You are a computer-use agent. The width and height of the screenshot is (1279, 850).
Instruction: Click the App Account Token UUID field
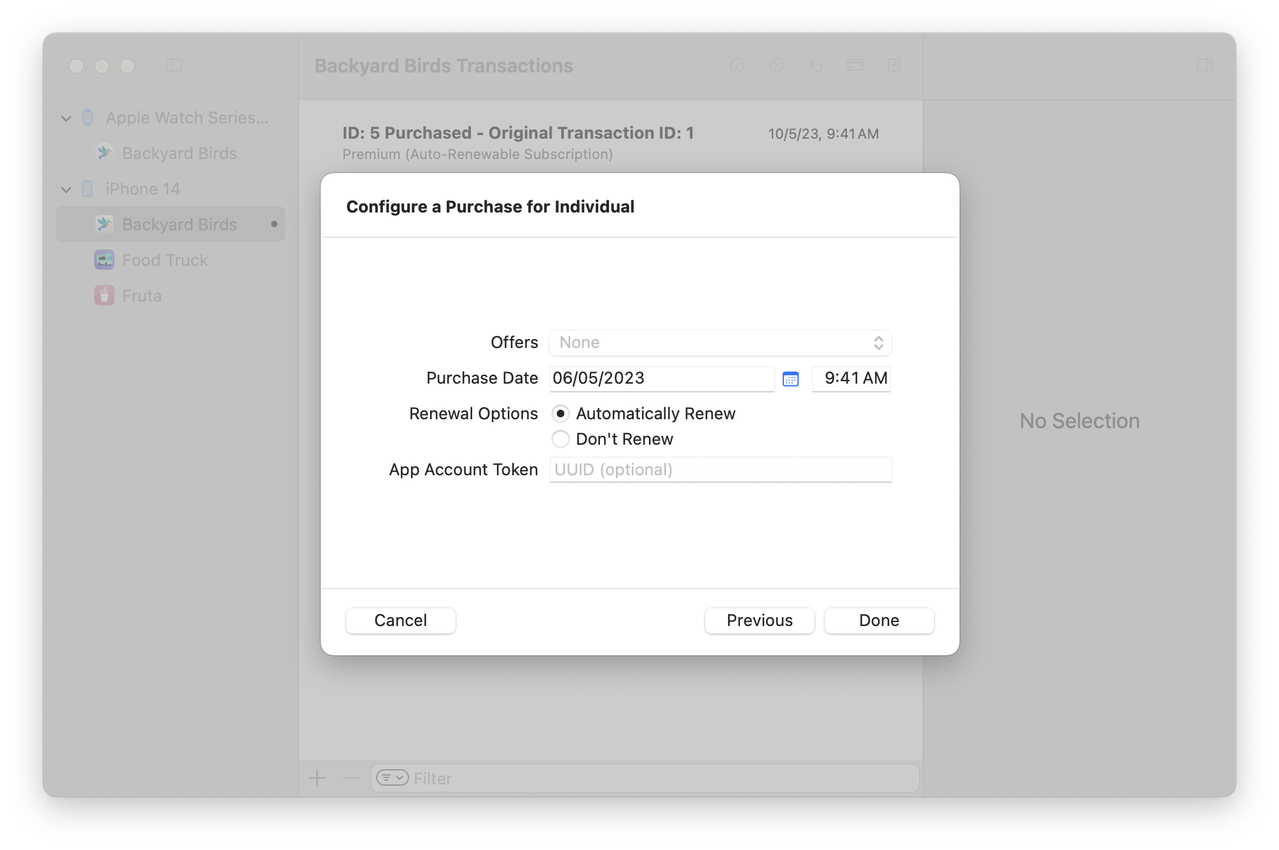(x=720, y=470)
